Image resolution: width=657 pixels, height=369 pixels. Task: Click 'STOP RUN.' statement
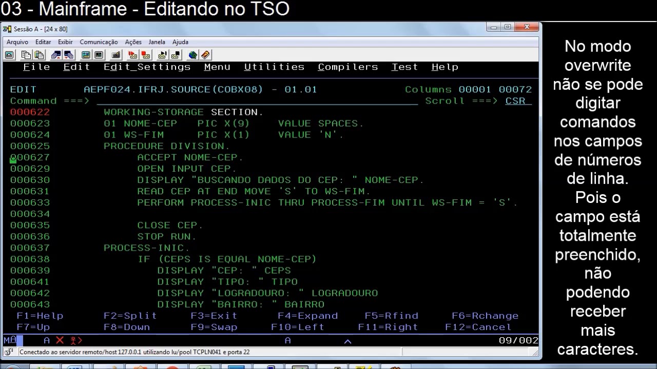click(x=167, y=236)
